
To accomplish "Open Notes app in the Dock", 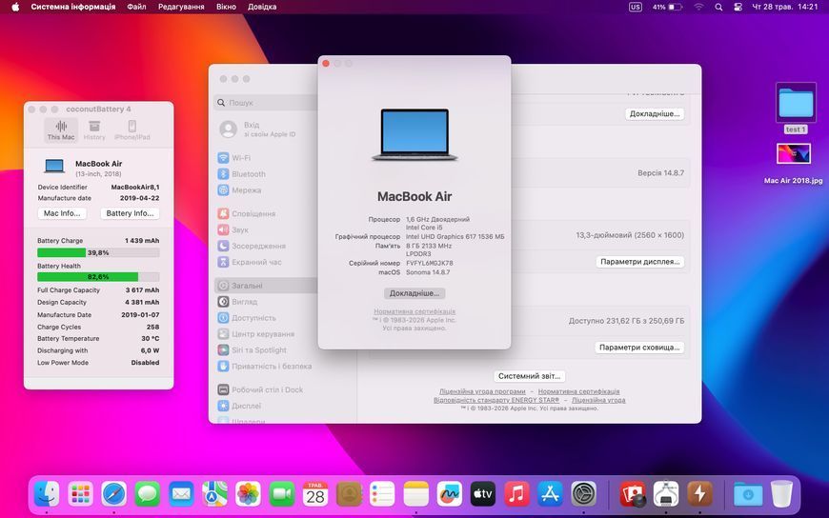I will (x=416, y=494).
